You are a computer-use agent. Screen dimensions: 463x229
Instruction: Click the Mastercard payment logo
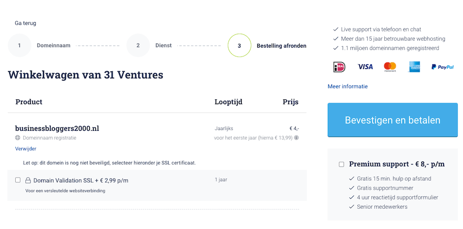tap(390, 67)
